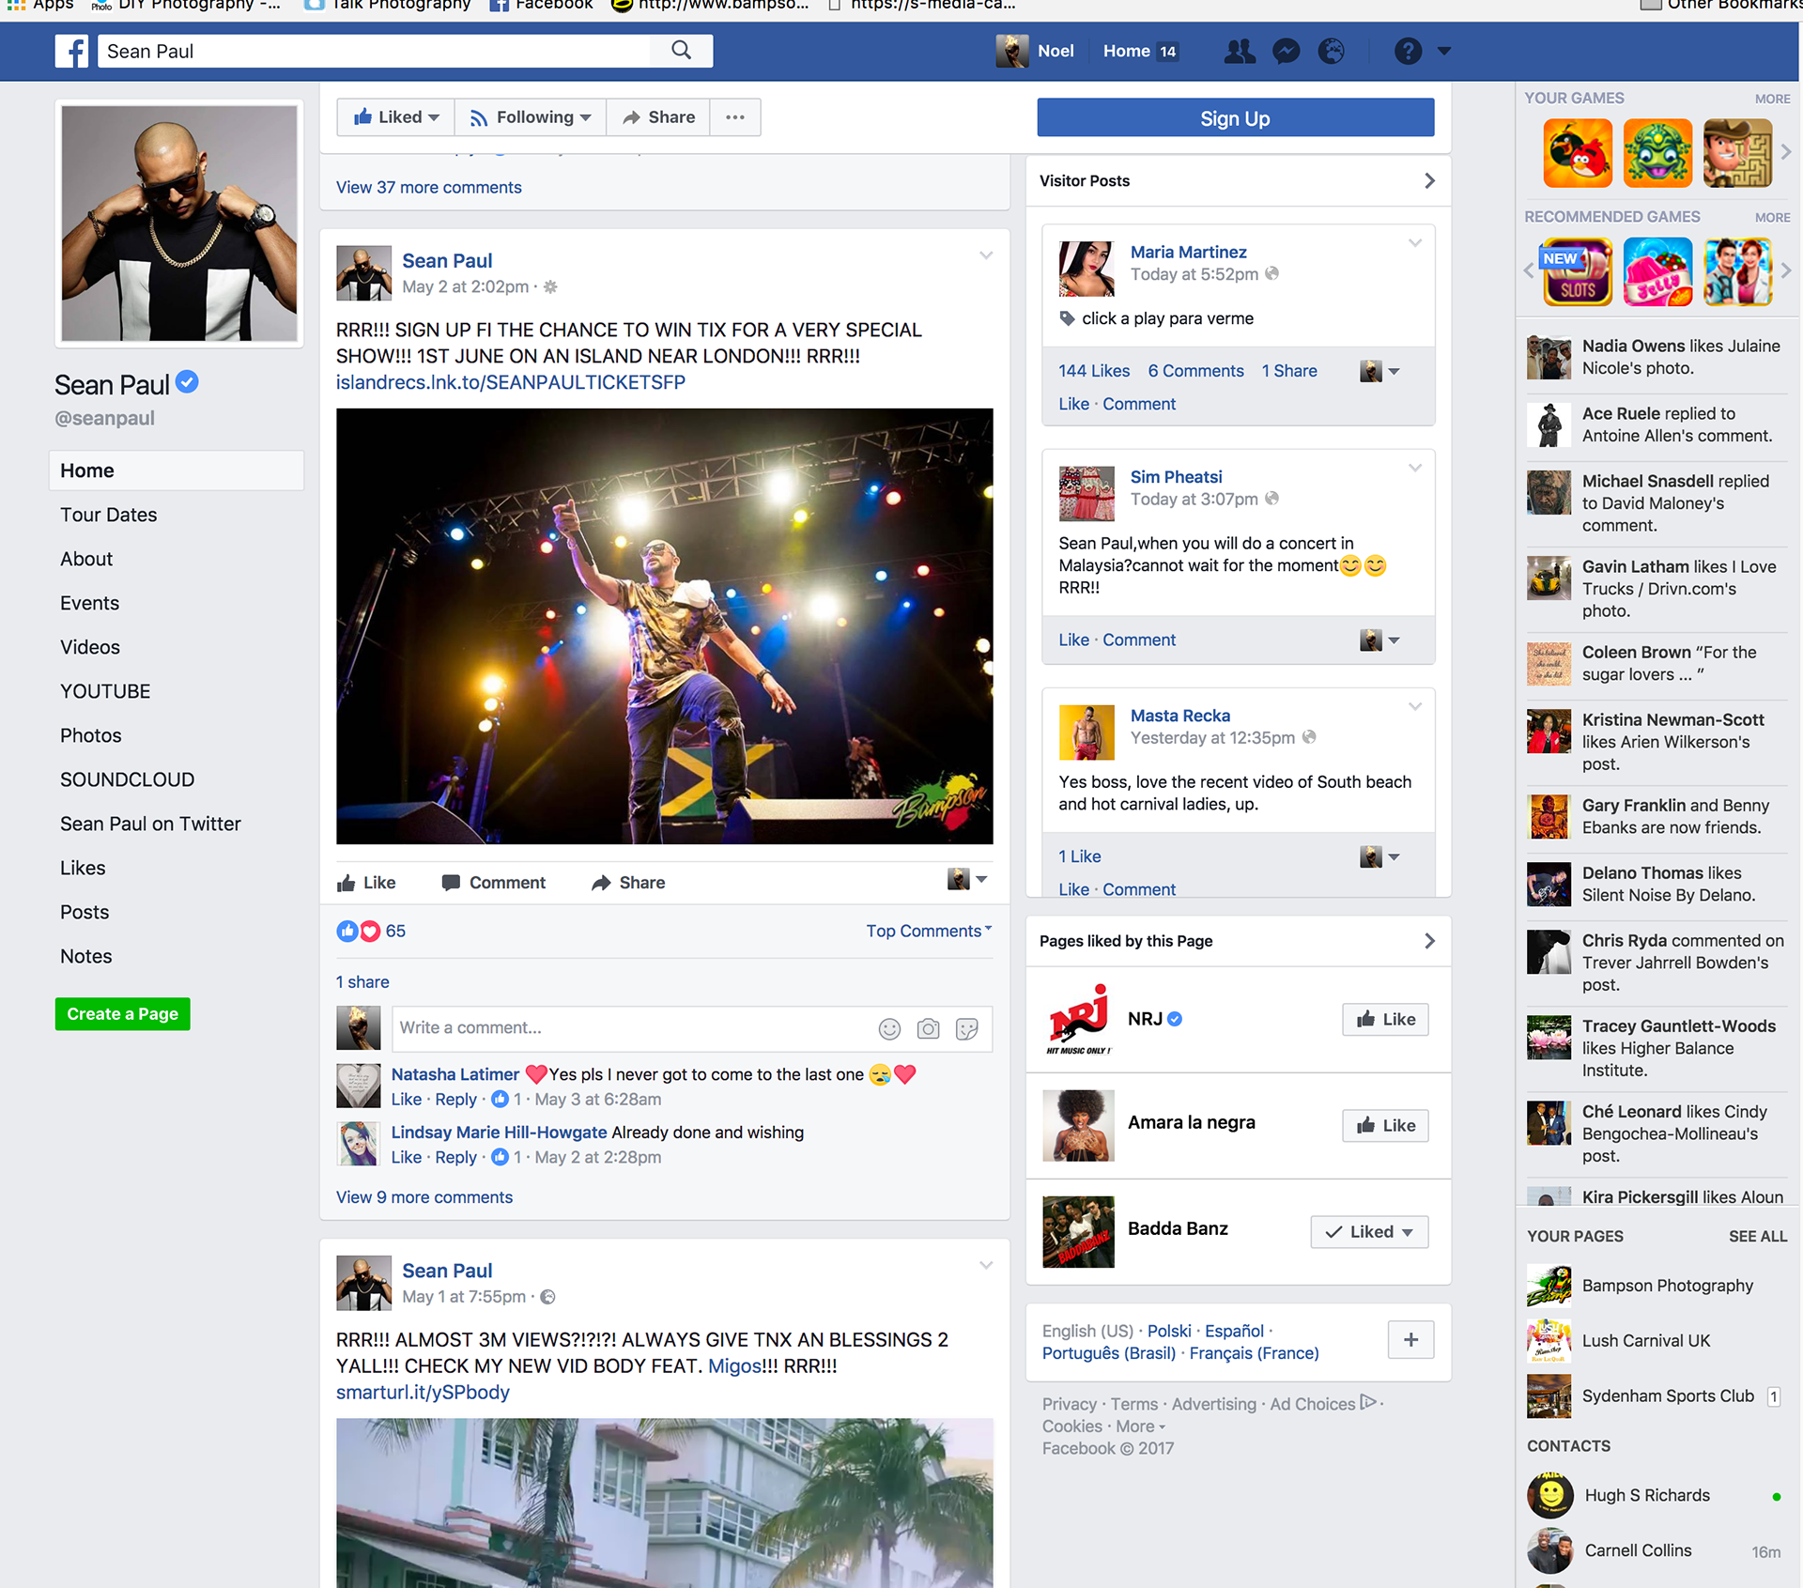Click the three dots more options button

pos(735,117)
